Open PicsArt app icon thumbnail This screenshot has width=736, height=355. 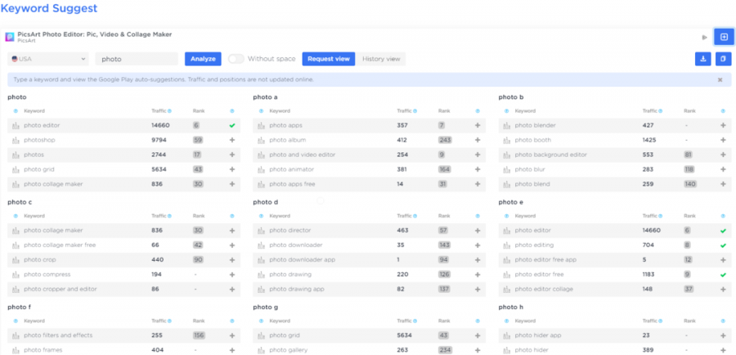coord(9,37)
